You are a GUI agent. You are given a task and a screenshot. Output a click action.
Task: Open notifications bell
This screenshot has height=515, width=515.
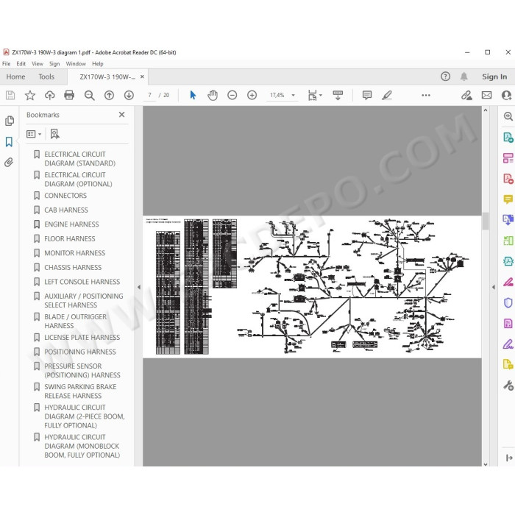(464, 77)
